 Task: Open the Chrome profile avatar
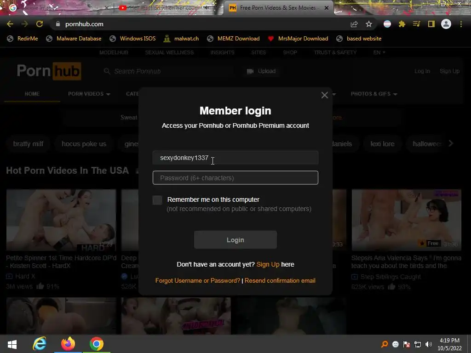pos(446,24)
